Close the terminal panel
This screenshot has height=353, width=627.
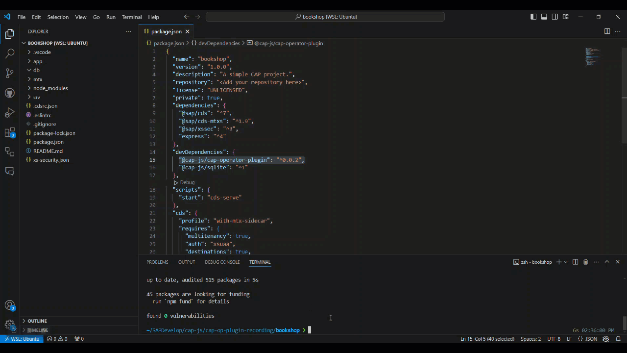[618, 262]
